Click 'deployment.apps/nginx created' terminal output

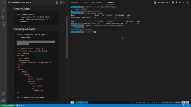85,11
